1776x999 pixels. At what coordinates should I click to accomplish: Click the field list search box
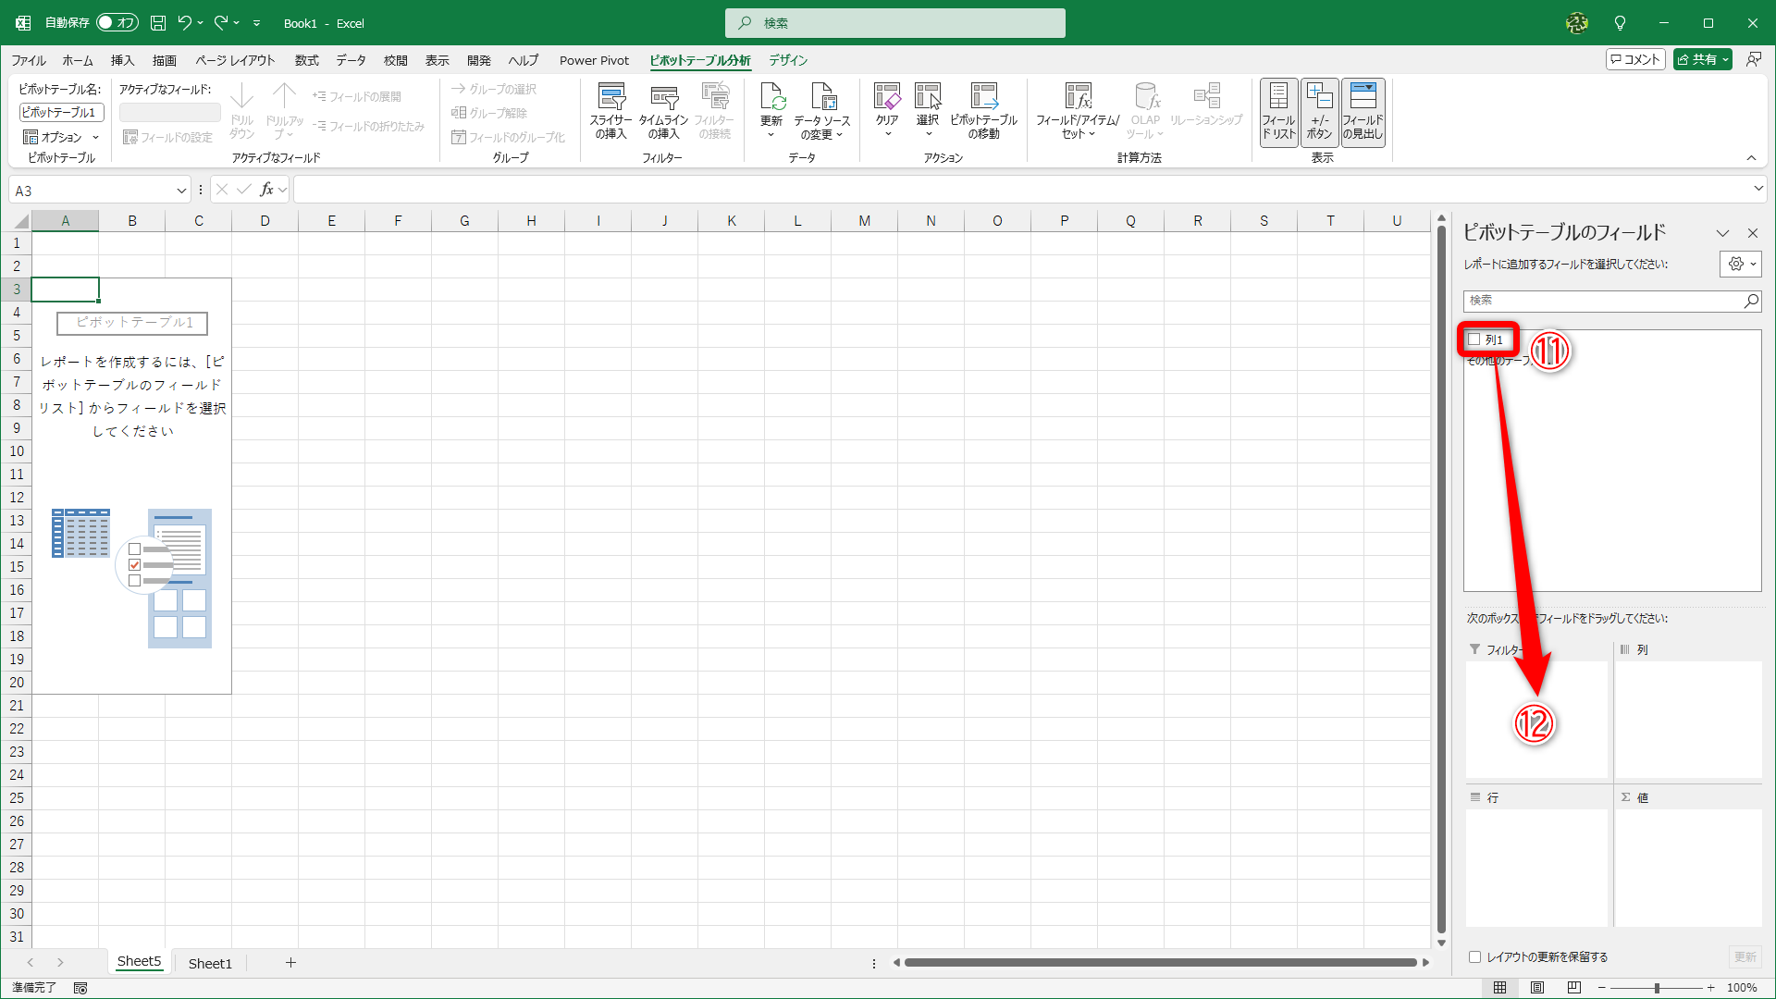(1602, 301)
